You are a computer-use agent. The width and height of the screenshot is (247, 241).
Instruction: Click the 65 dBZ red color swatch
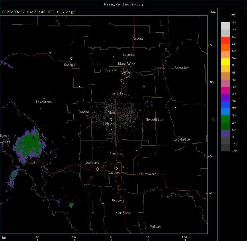(x=225, y=40)
